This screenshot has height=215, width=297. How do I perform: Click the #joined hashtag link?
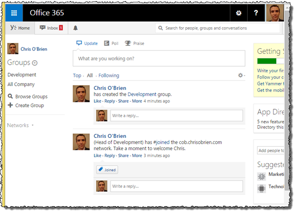(x=162, y=142)
